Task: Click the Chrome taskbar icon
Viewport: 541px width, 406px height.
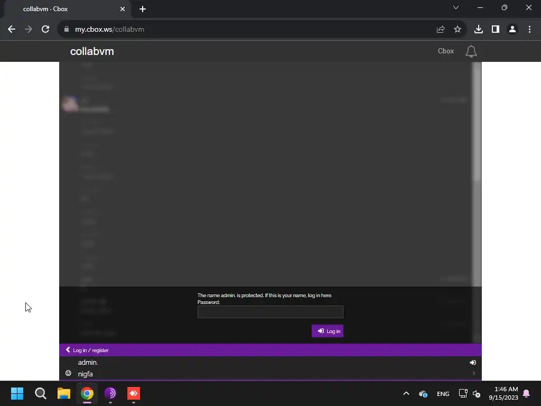Action: (87, 393)
